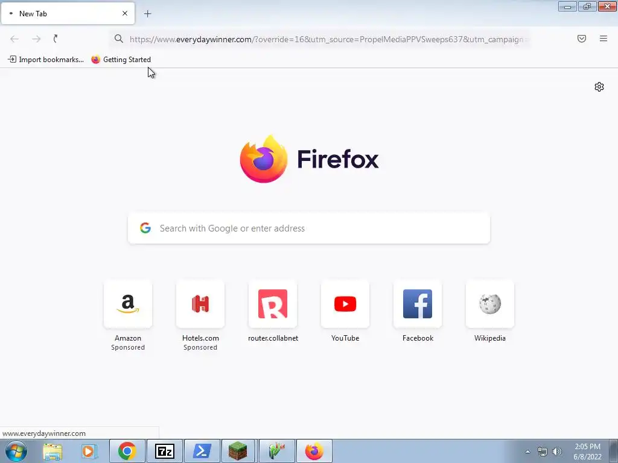Screen dimensions: 618x463
Task: Click the reload/stop loading icon
Action: 56,39
